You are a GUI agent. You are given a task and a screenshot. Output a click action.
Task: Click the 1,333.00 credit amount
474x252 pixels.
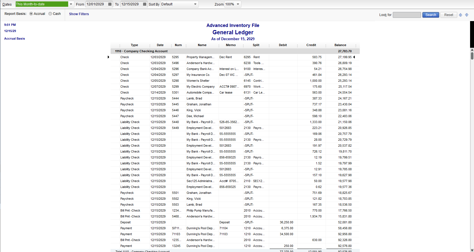pos(316,122)
